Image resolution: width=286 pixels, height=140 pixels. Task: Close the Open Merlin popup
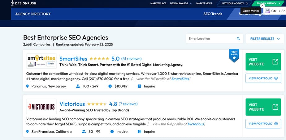point(262,6)
